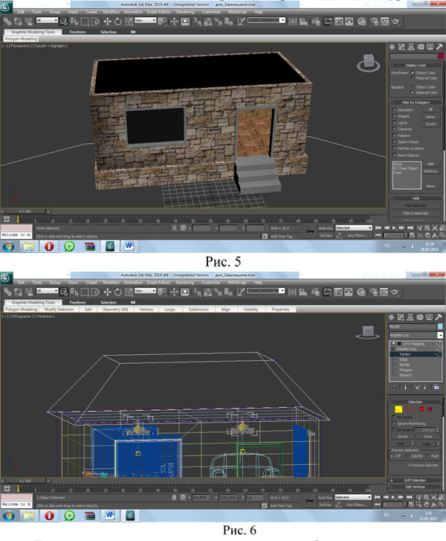Open Material Editor in the upper window toolbar
The image size is (446, 541).
click(361, 22)
